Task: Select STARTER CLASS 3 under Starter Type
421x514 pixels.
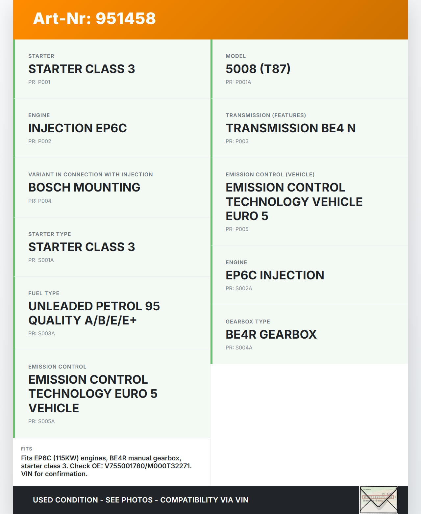Action: tap(82, 247)
